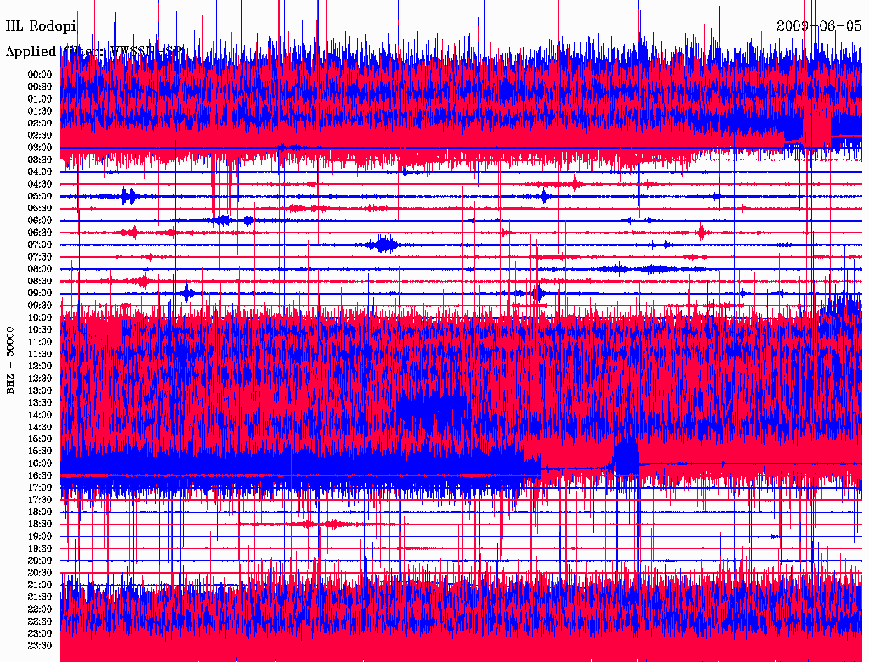Select the 08:30 time label
Screen dimensions: 869x662
tap(40, 282)
